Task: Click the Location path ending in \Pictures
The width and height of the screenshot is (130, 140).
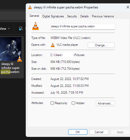Action: click(x=67, y=55)
